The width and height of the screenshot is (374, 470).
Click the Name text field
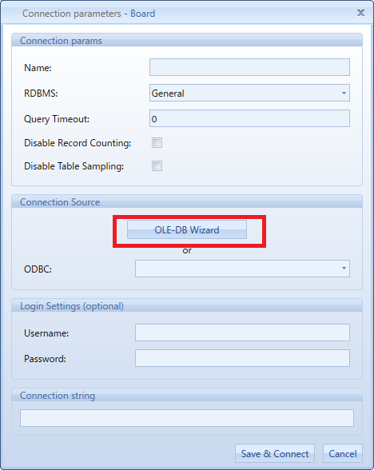(x=249, y=67)
